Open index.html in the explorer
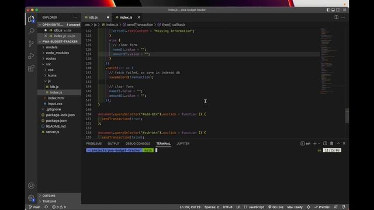The width and height of the screenshot is (374, 210). pyautogui.click(x=56, y=98)
